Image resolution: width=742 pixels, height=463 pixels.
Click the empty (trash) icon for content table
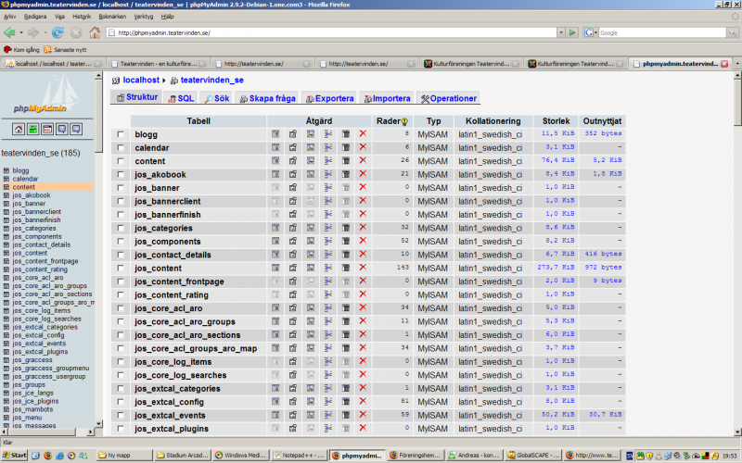[345, 161]
